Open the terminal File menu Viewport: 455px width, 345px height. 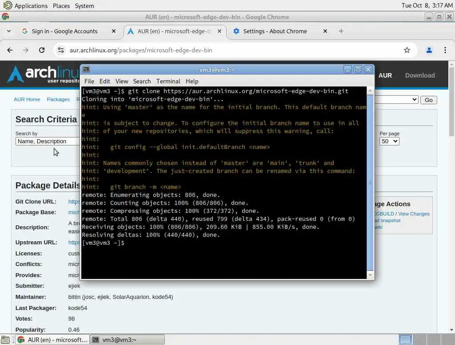[89, 82]
